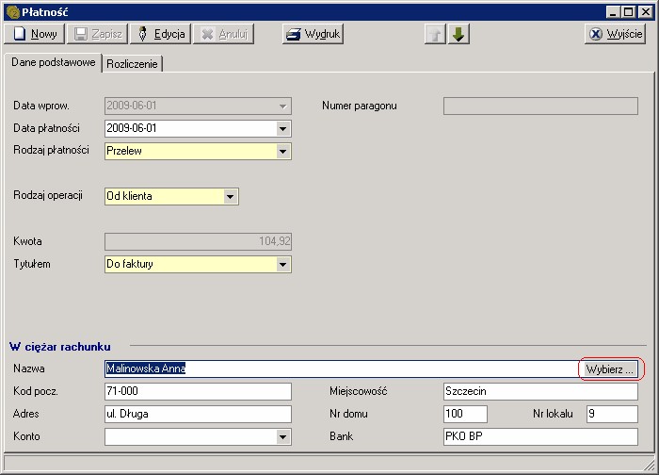Click the green down arrow icon
659x475 pixels.
click(458, 34)
